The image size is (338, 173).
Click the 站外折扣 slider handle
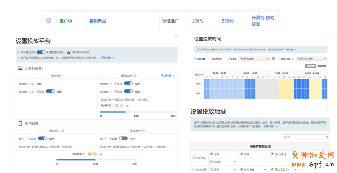(127, 112)
